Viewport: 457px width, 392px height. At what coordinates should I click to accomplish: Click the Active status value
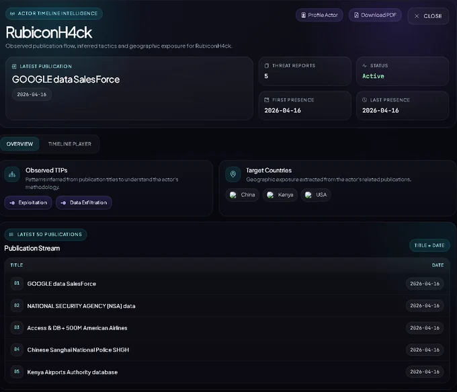[373, 76]
